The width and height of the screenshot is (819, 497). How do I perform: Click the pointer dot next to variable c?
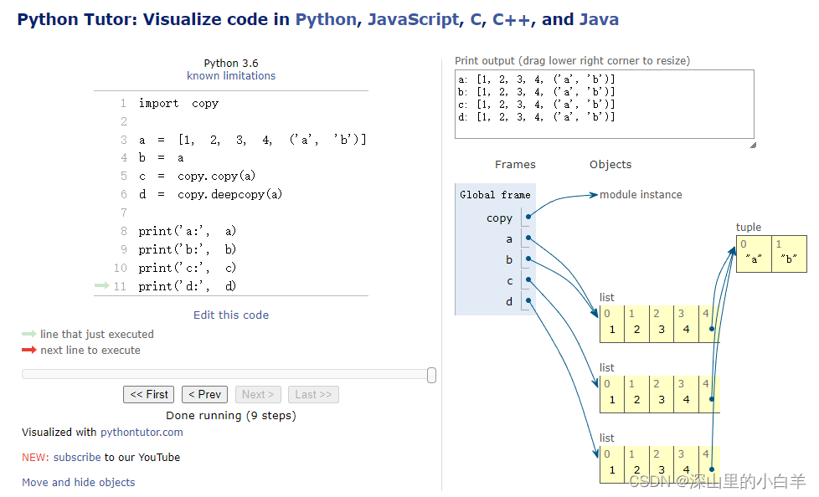click(528, 279)
